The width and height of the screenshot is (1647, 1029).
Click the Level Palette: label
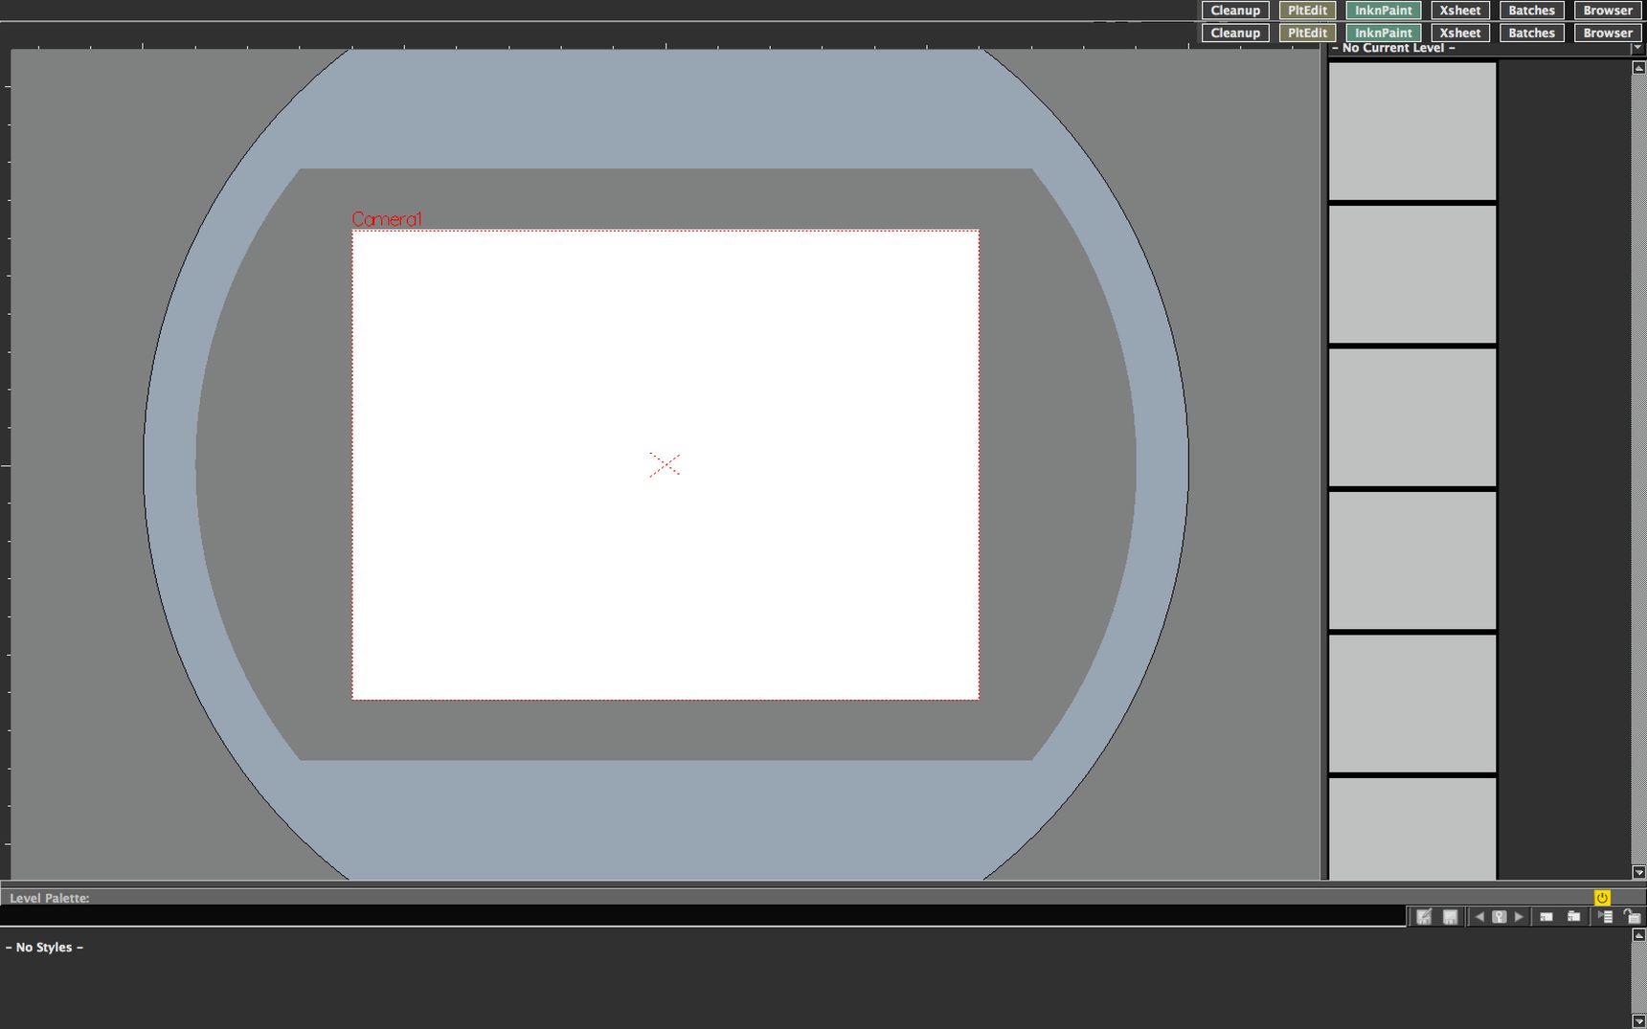[x=49, y=898]
